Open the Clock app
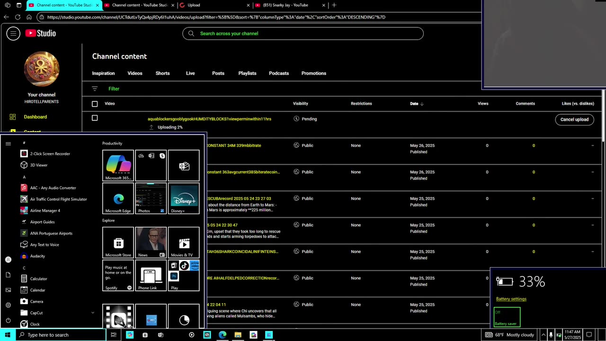This screenshot has width=606, height=341. tap(31, 324)
